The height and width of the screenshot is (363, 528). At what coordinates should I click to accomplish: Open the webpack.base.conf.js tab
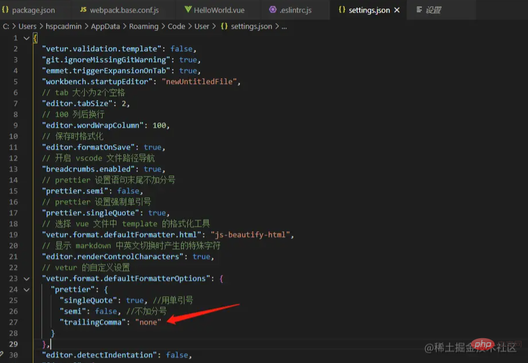[124, 10]
